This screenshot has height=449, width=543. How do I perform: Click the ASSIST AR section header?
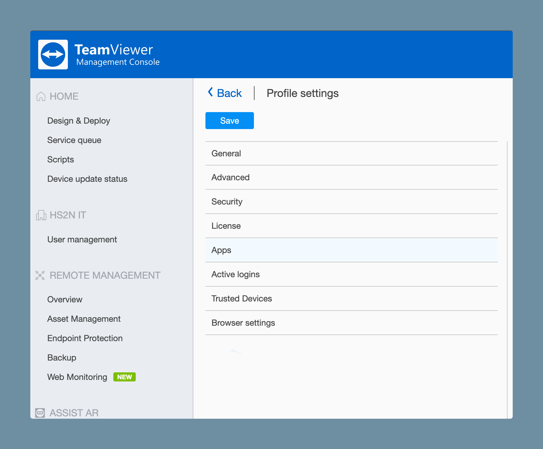(x=74, y=413)
